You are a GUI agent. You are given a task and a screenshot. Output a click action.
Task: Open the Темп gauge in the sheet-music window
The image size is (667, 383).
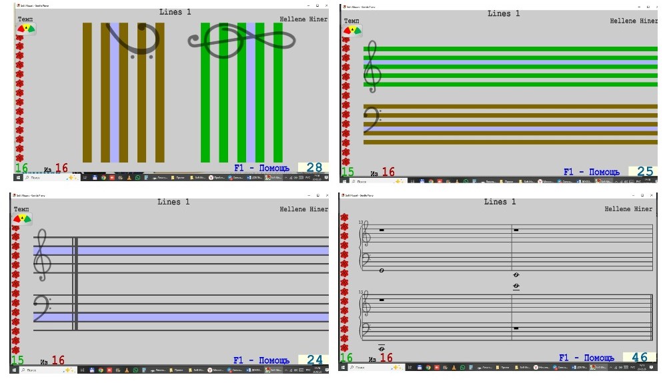(355, 218)
